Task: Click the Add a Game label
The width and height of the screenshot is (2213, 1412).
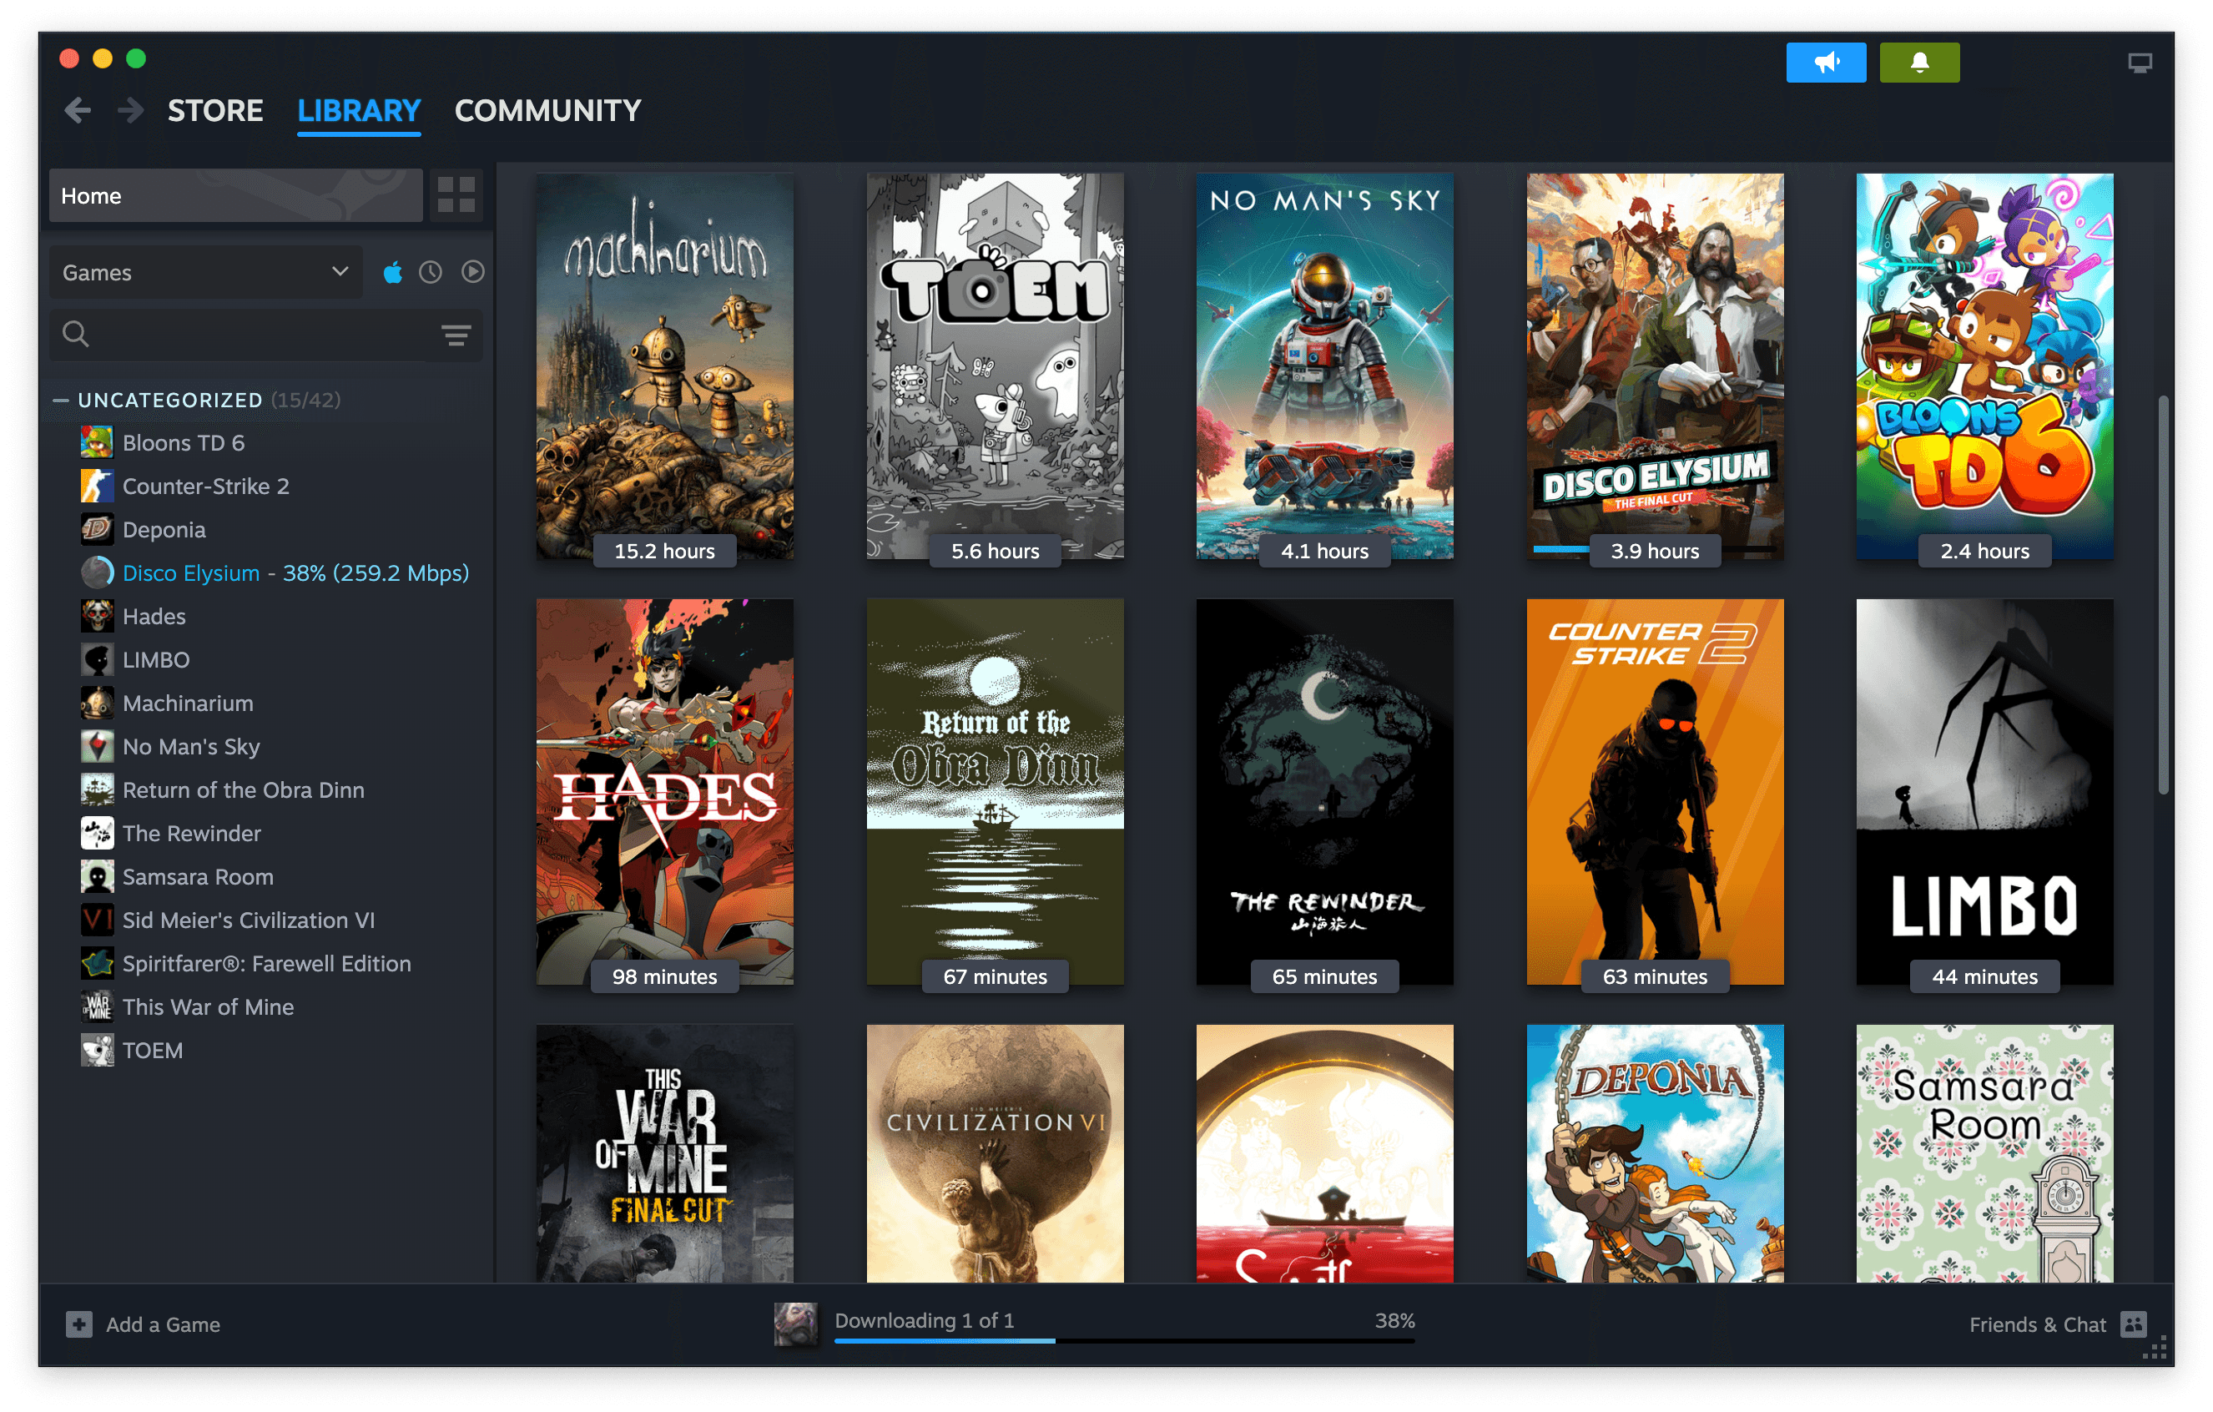Action: click(x=163, y=1324)
